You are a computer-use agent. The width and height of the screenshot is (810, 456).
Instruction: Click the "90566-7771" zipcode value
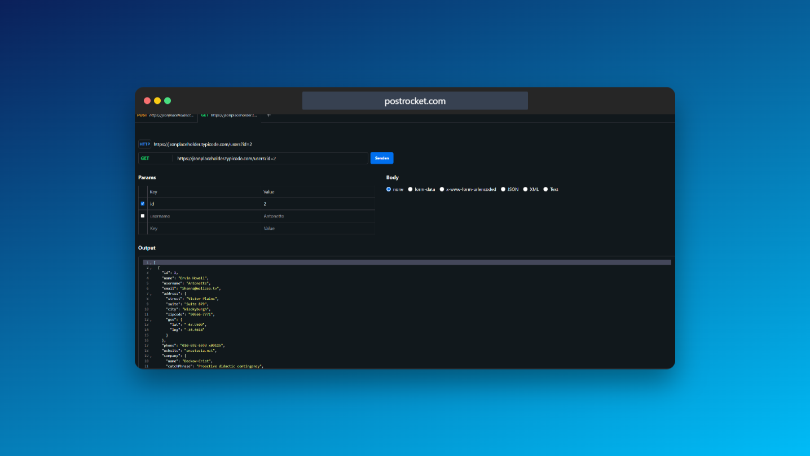(201, 314)
